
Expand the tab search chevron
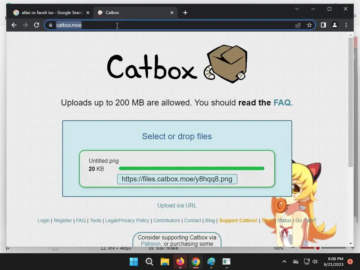tap(297, 9)
